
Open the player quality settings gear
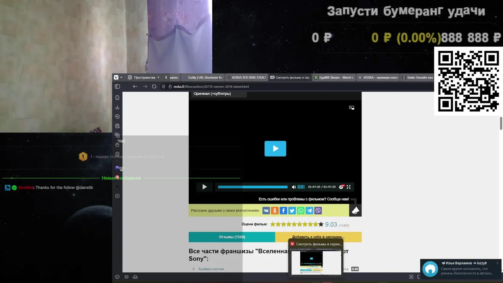[x=341, y=187]
